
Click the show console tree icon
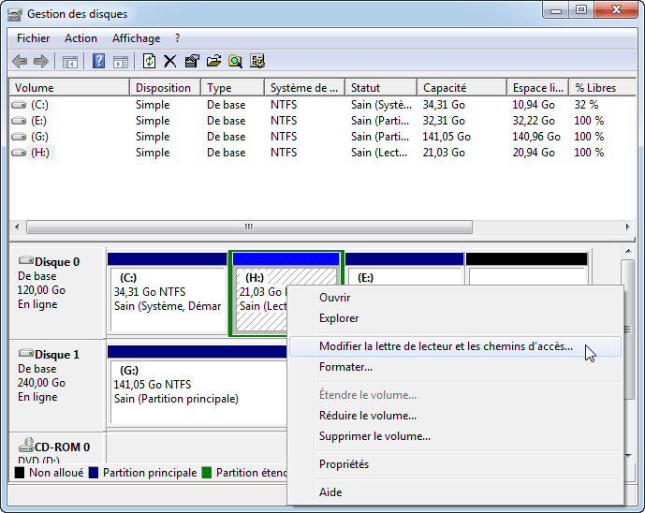pos(69,62)
